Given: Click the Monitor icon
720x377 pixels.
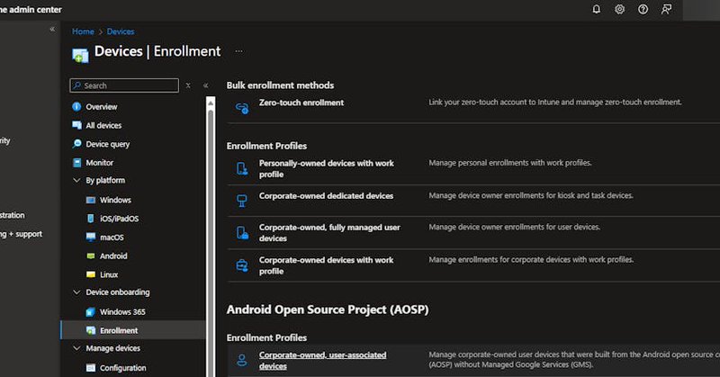Looking at the screenshot, I should point(76,163).
